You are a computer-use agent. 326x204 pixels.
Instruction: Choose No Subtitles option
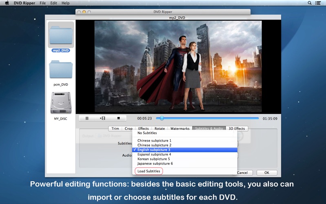(185, 133)
